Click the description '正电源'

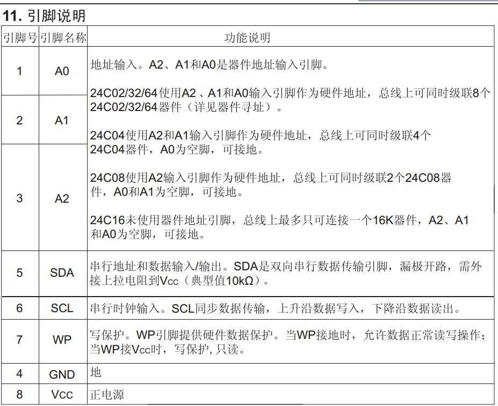point(107,395)
